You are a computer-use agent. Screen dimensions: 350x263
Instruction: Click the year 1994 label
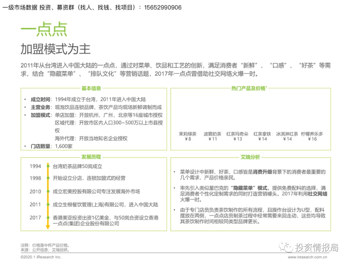[x=35, y=166]
